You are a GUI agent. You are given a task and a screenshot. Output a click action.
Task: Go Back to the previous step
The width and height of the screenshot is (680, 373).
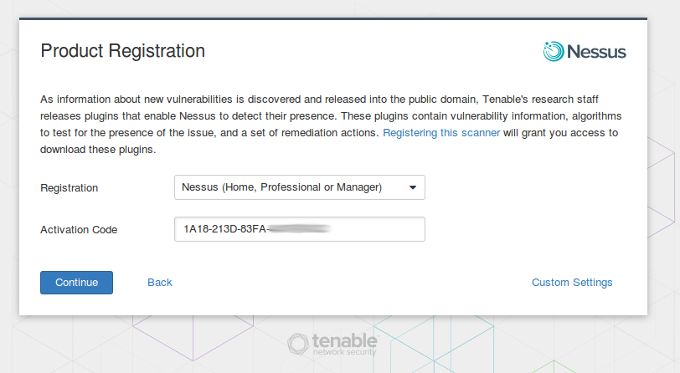160,283
